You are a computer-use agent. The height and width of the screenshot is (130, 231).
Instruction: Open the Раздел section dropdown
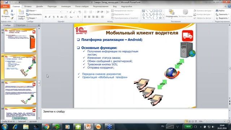coord(31,18)
